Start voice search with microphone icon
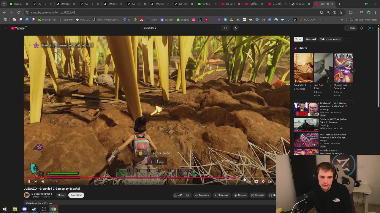 [x=236, y=28]
